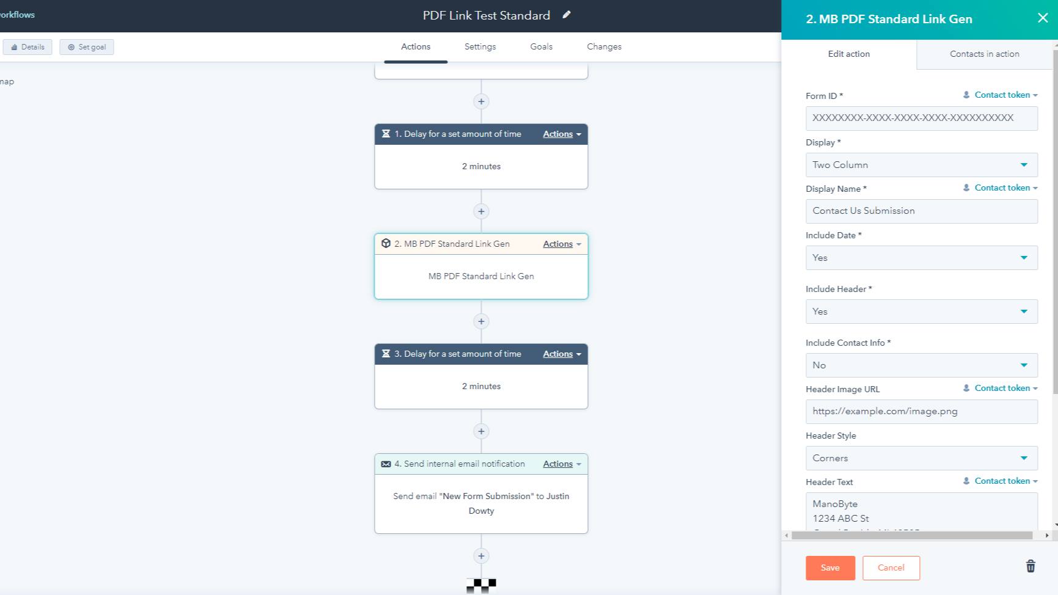Open the Contacts in action tab
The height and width of the screenshot is (595, 1058).
[984, 54]
